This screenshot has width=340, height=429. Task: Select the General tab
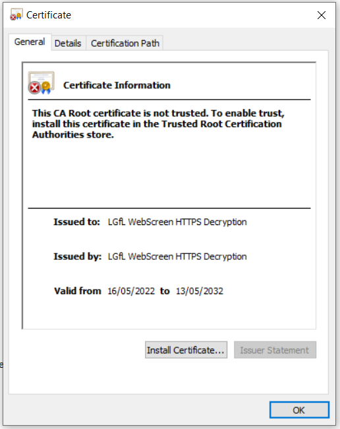(30, 42)
